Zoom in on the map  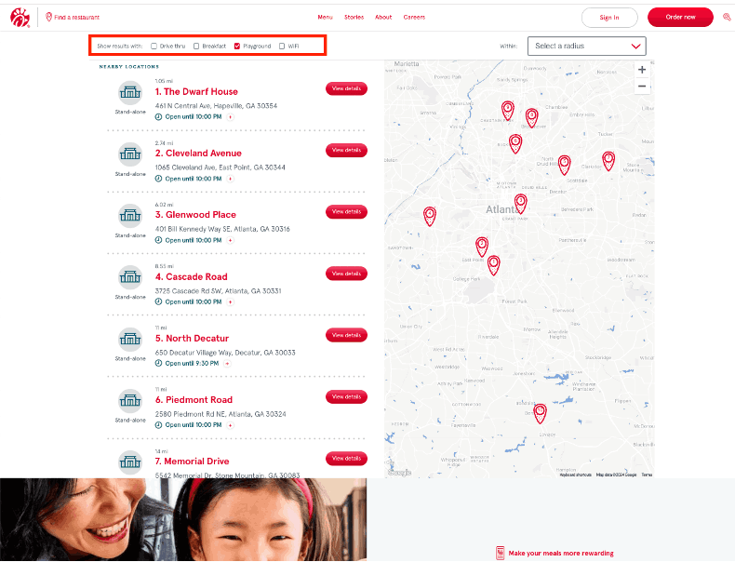tap(642, 70)
